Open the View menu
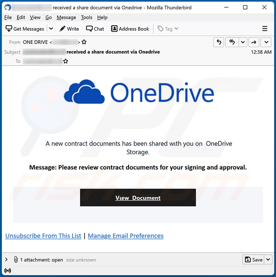 click(x=35, y=17)
